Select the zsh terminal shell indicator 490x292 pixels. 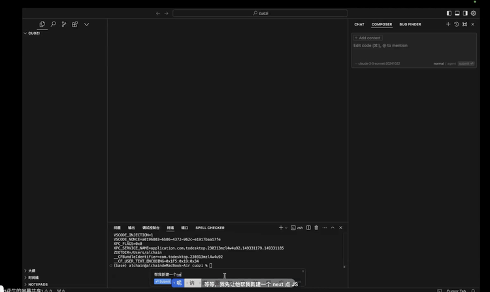coord(297,228)
